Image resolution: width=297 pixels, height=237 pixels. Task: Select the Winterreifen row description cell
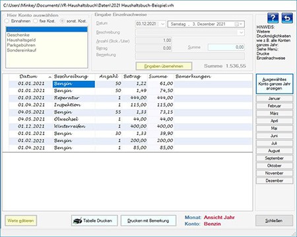[x=74, y=126]
